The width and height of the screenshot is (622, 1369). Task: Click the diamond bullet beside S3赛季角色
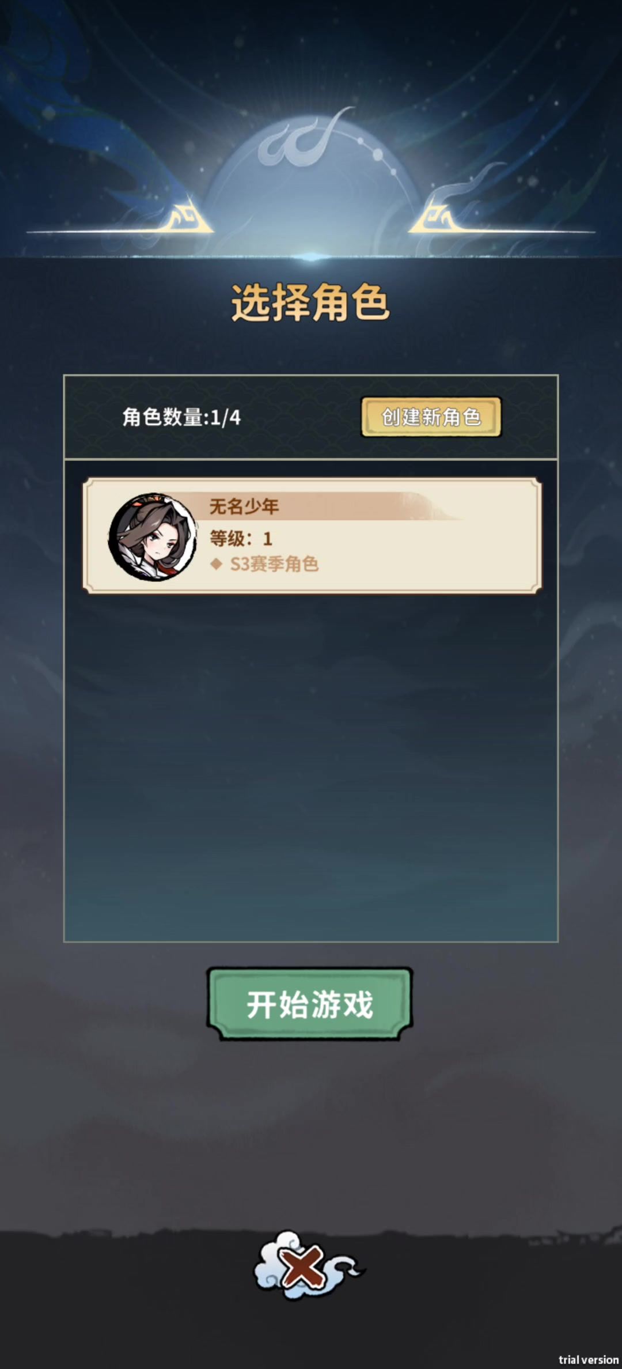pos(217,564)
